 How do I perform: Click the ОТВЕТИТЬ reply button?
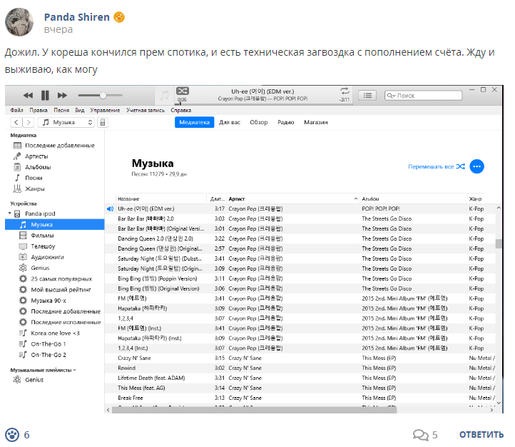pos(481,435)
